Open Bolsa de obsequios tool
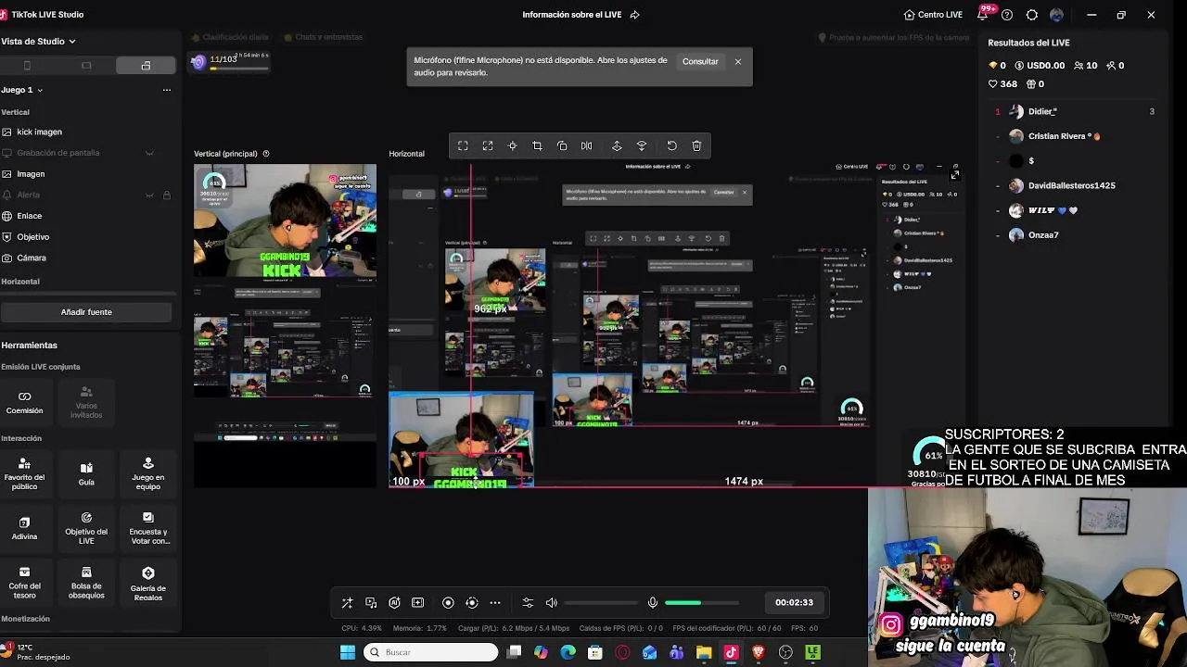Screen dimensions: 1187x667 (86, 584)
